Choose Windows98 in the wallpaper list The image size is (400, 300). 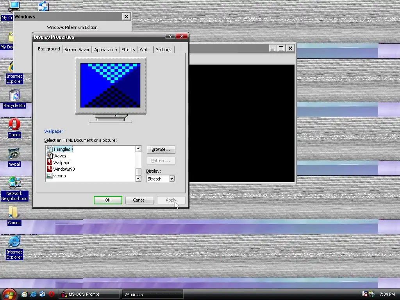tap(64, 169)
